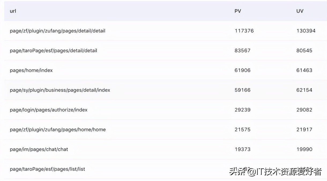Click the url column header
Viewport: 327px width, 181px height.
click(x=13, y=11)
